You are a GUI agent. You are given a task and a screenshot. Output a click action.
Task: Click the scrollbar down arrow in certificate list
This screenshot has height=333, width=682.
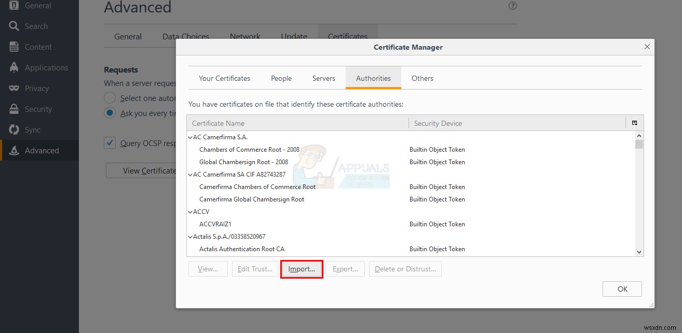tap(639, 252)
